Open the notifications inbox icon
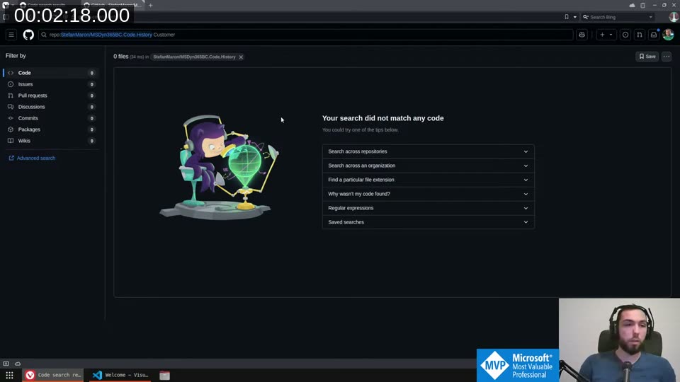This screenshot has height=382, width=680. (x=654, y=35)
